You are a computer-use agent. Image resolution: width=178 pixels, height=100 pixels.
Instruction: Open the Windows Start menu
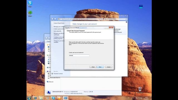pyautogui.click(x=29, y=98)
